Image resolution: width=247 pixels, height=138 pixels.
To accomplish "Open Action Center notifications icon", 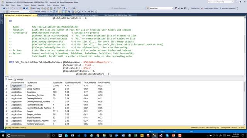I will point(243,135).
